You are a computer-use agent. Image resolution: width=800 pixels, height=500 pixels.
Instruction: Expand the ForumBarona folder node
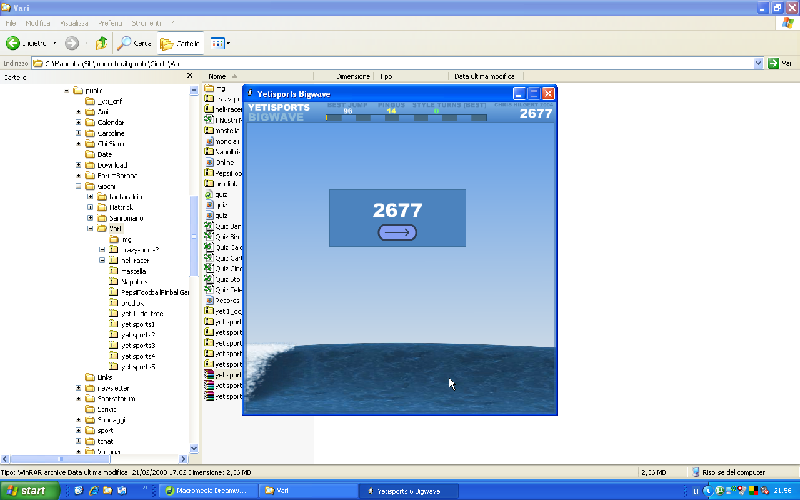tap(78, 176)
